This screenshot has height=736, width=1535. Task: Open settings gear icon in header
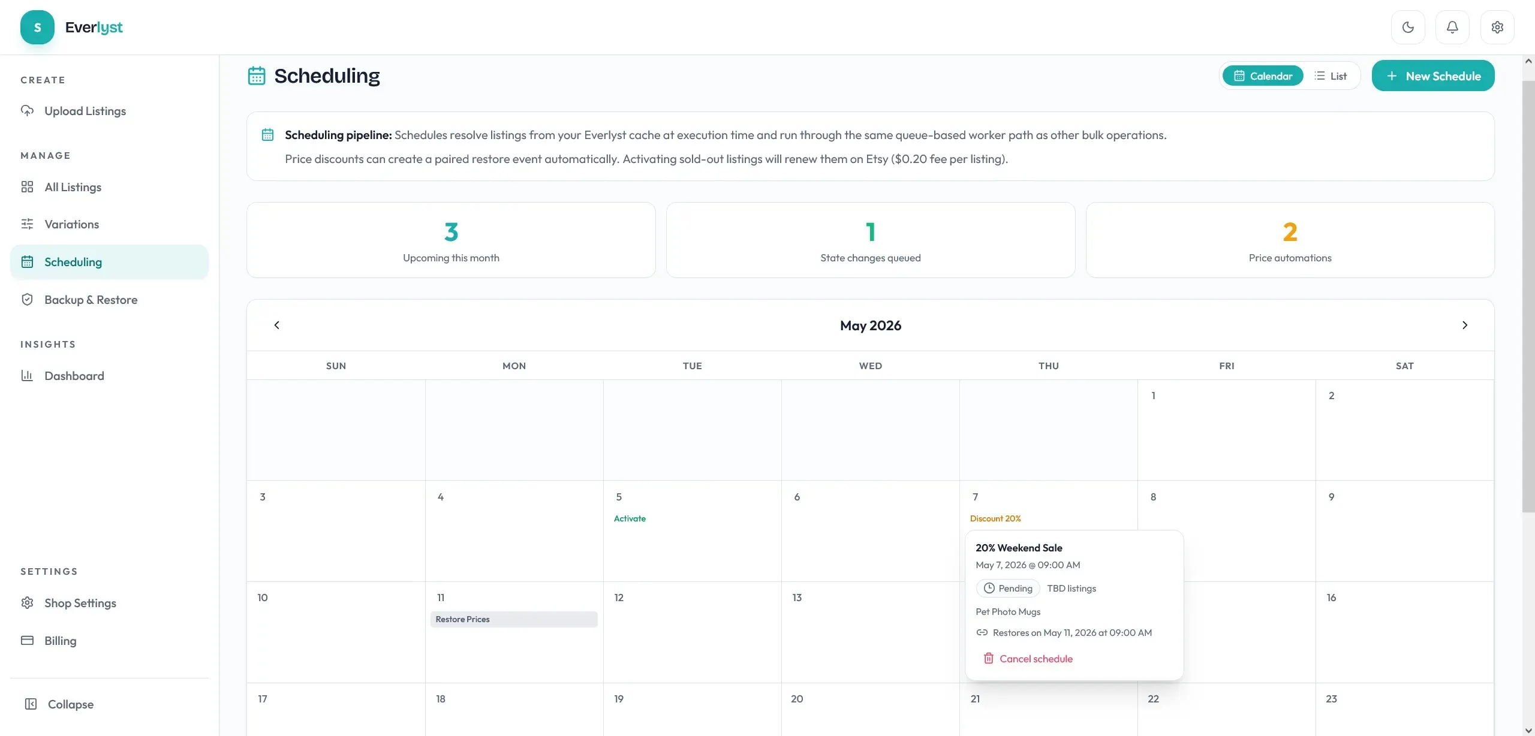coord(1497,27)
